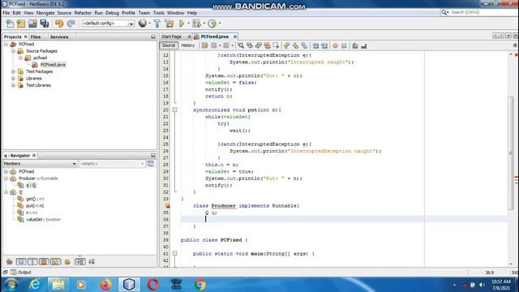The image size is (519, 292).
Task: Collapse put method code fold on line 20
Action: coord(174,110)
